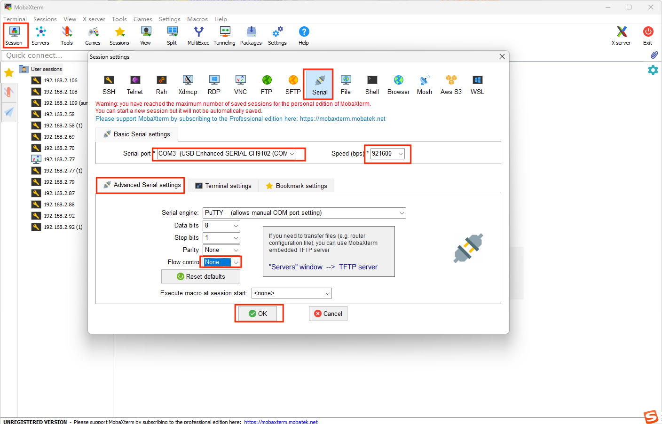Open the Tunneling toolbar icon
The image size is (662, 424).
225,36
